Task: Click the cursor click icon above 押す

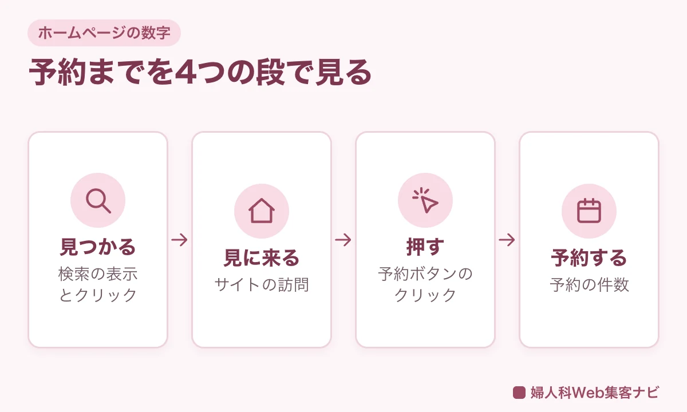Action: click(x=425, y=200)
